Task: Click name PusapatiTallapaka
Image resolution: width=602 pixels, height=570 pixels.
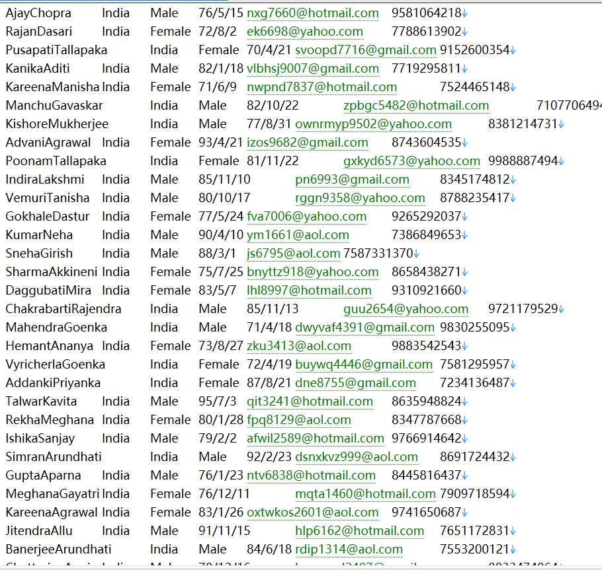Action: 56,50
